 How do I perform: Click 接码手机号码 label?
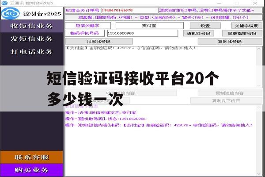click(x=85, y=33)
